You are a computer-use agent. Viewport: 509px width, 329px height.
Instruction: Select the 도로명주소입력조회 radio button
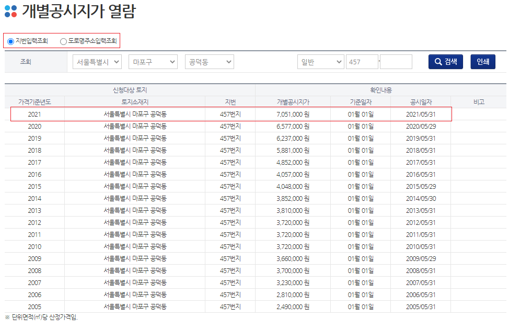point(63,41)
